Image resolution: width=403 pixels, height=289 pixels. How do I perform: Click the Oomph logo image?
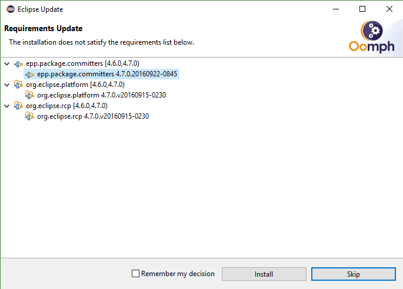(x=372, y=36)
